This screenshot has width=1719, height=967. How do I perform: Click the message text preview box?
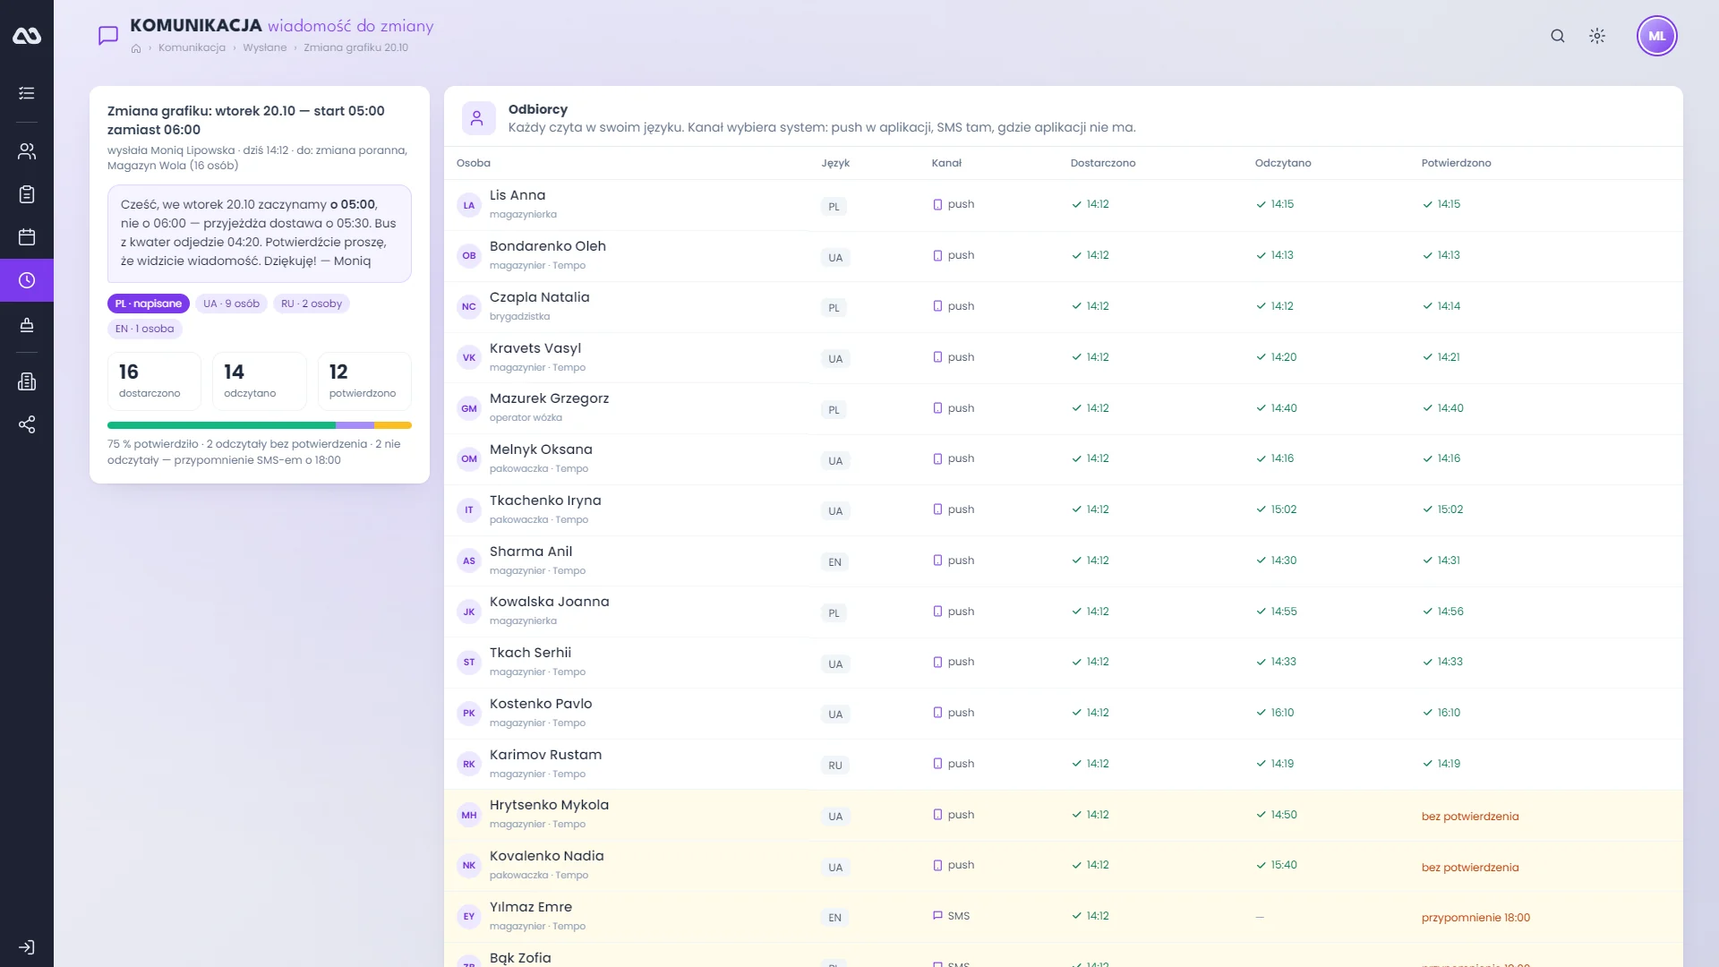click(x=260, y=234)
